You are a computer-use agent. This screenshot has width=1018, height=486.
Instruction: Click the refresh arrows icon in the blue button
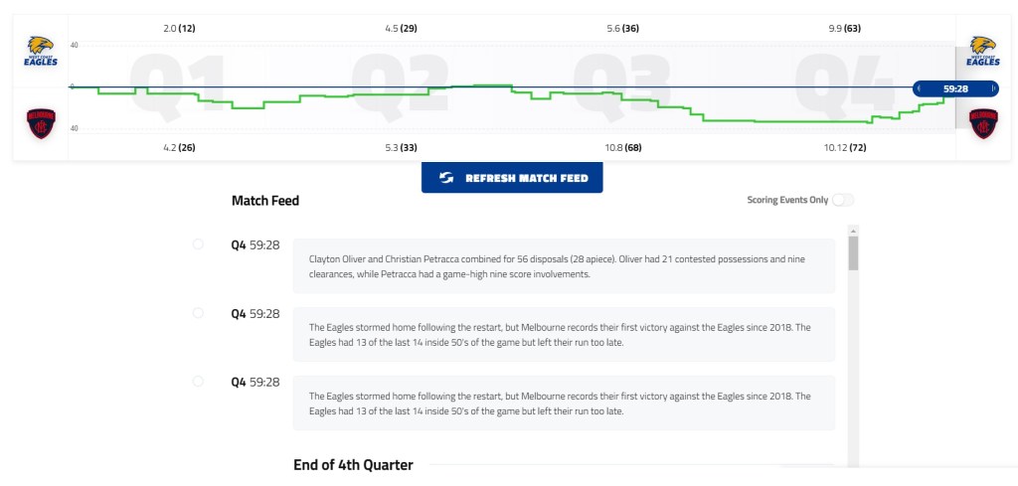pos(447,178)
